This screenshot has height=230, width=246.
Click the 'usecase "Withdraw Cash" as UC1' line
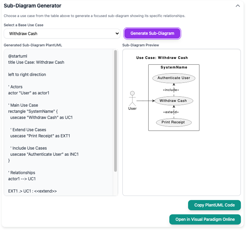(x=42, y=118)
